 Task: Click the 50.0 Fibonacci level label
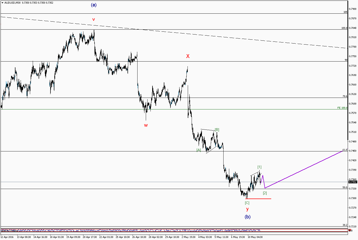(345, 187)
